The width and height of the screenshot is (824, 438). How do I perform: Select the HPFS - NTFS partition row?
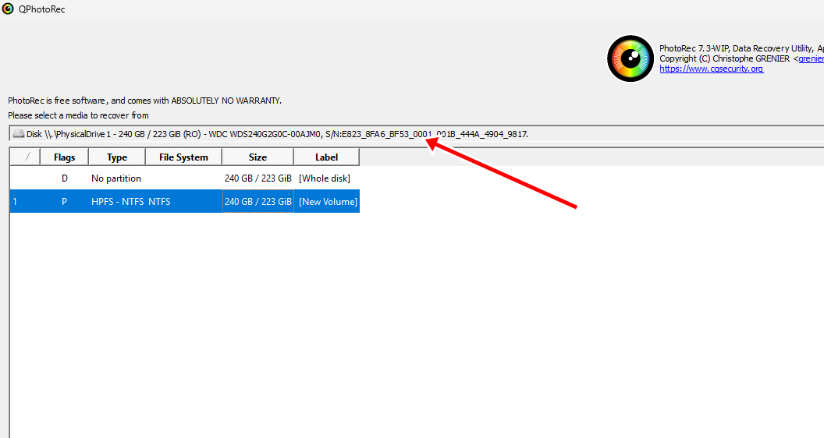(x=184, y=201)
